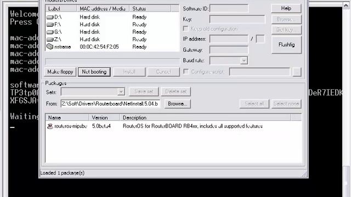Click the Net booting button
The image size is (351, 197).
(94, 72)
